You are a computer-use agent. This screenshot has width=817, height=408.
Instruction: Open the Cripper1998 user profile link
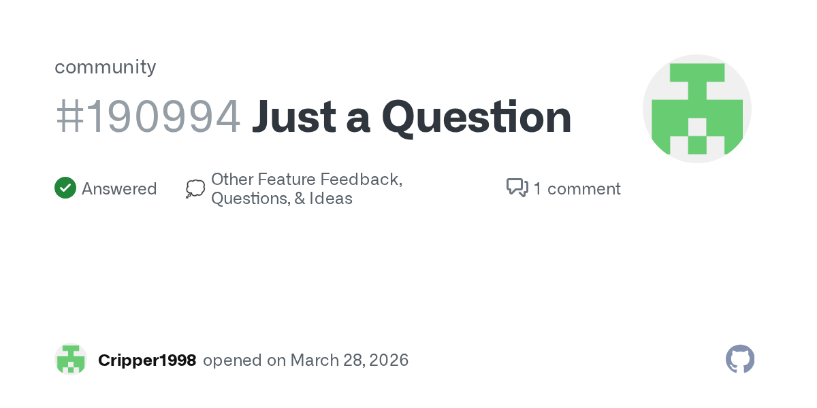click(x=147, y=360)
